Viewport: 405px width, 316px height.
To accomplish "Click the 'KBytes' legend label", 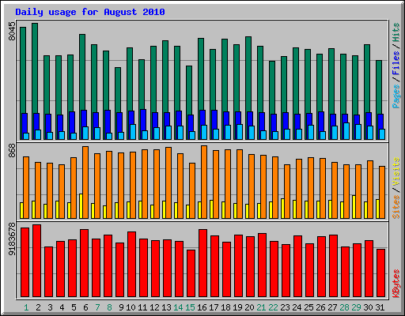I will [396, 284].
